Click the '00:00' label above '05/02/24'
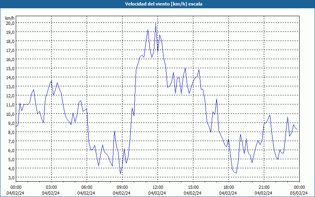The image size is (315, 197). (x=299, y=188)
